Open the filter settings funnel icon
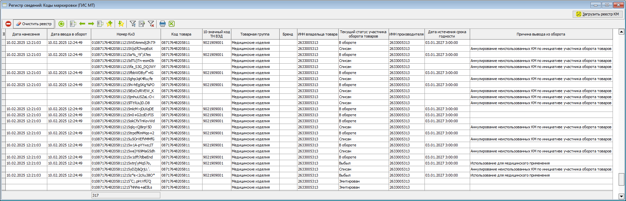The height and width of the screenshot is (201, 626). click(133, 24)
